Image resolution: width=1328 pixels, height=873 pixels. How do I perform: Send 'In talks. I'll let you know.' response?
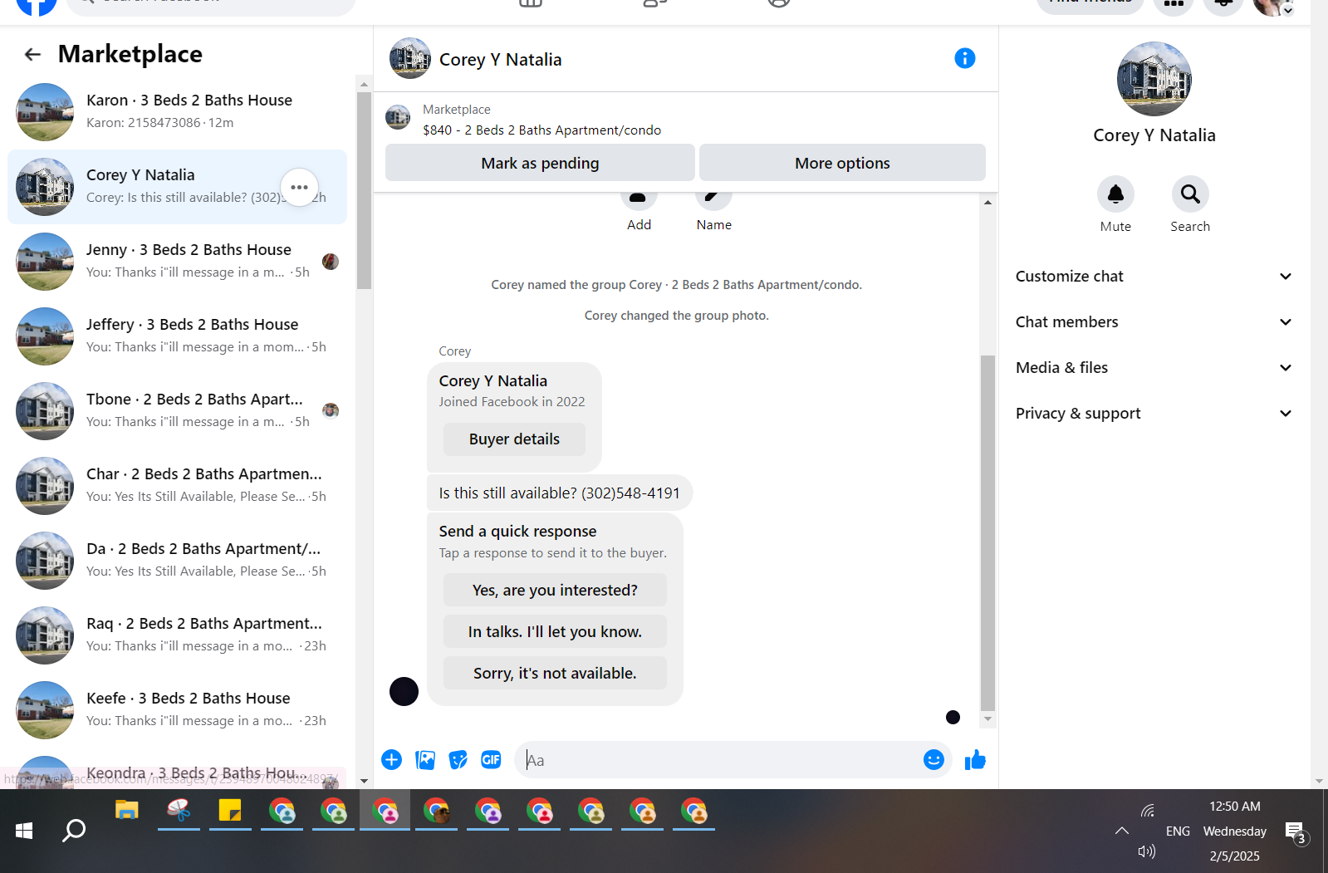coord(555,632)
